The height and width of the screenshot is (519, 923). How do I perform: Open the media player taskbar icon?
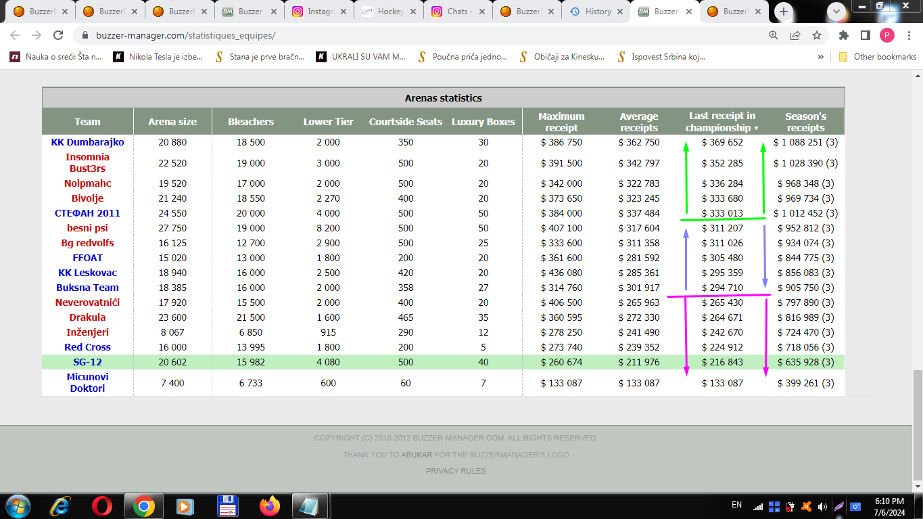185,506
